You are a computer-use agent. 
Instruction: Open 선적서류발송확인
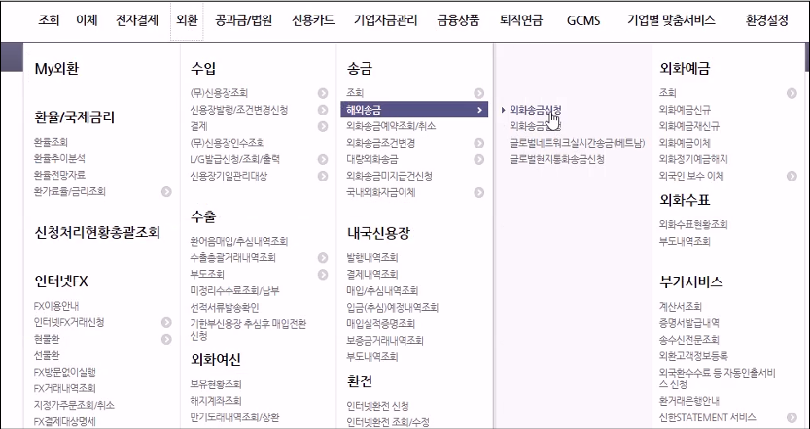[225, 308]
